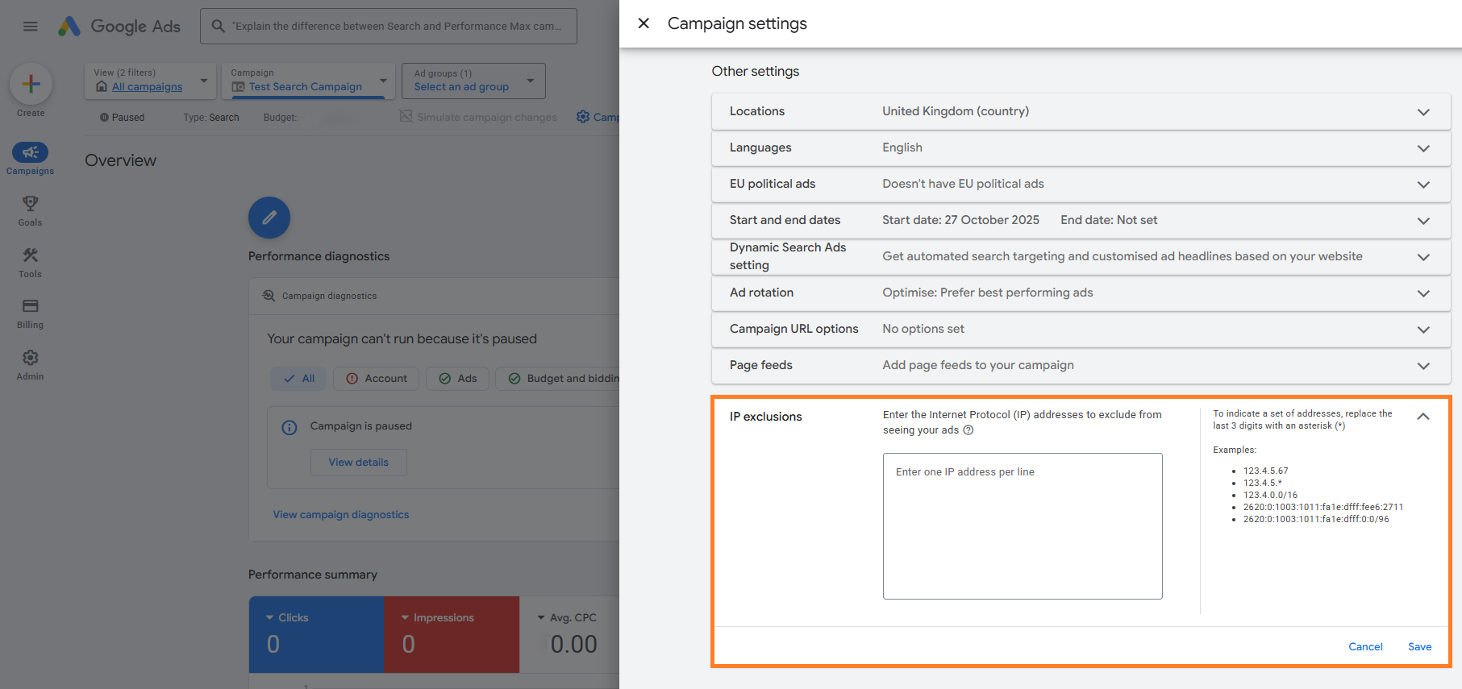Click the search magnifier icon
Screen dimensions: 1462x689
218,27
